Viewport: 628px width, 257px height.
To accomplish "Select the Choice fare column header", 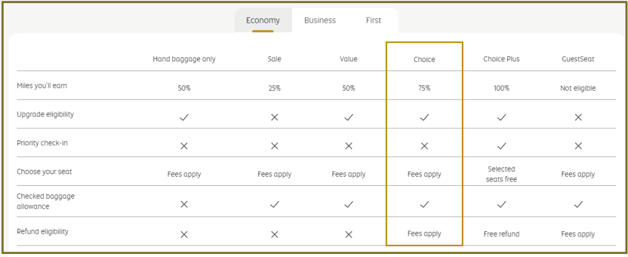I will (x=424, y=59).
